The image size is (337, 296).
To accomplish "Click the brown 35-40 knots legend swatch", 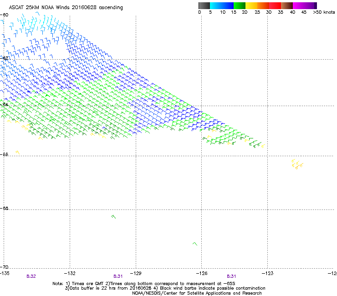I will pos(287,5).
